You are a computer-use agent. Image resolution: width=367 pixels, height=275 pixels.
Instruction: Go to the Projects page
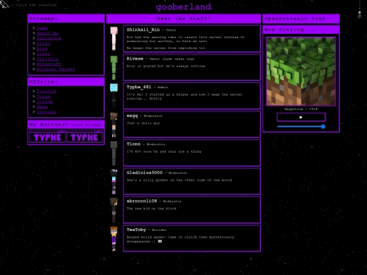click(x=48, y=58)
